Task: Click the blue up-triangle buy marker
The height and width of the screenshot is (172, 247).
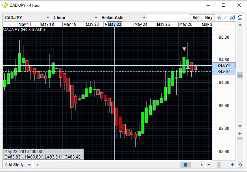Action: 188,67
